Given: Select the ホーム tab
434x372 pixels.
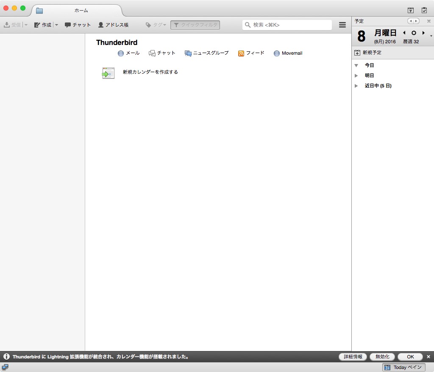Looking at the screenshot, I should [77, 11].
